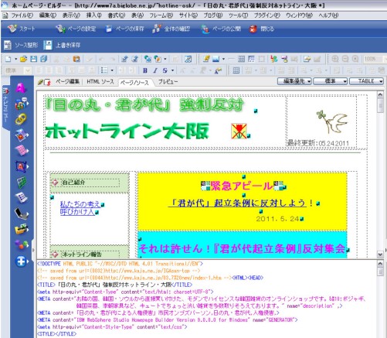Viewport: 387px width, 338px height.
Task: Open ページの設定 page settings
Action: pos(76,29)
